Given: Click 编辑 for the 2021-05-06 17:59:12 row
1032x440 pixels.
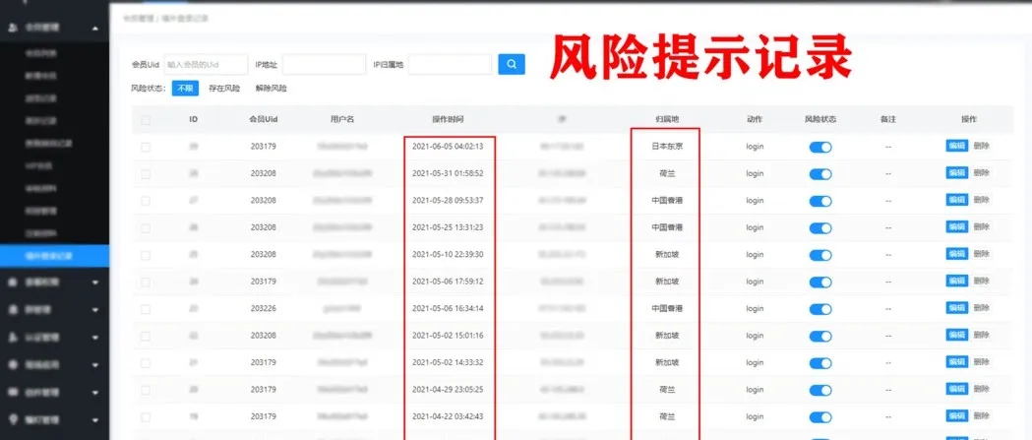Looking at the screenshot, I should pos(957,281).
